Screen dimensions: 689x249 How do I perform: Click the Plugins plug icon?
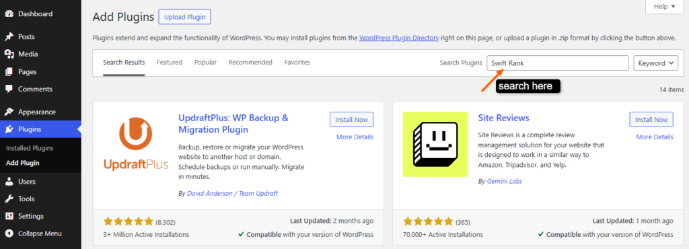pyautogui.click(x=9, y=130)
